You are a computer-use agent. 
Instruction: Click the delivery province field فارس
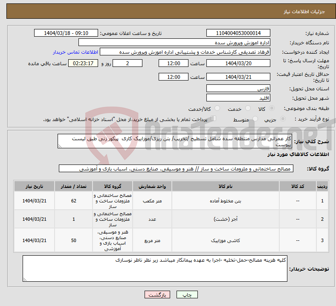[x=238, y=89]
